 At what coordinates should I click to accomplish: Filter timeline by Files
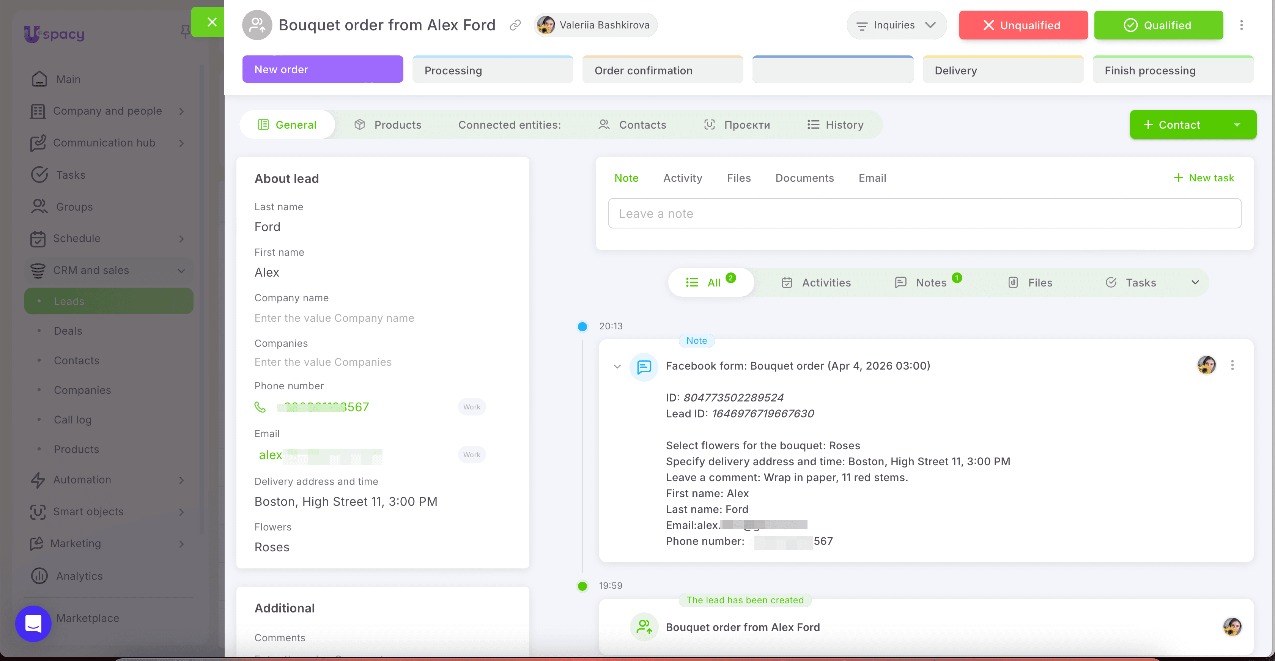(1030, 283)
